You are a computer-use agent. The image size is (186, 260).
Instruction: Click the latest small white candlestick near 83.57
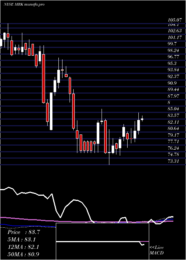point(142,119)
